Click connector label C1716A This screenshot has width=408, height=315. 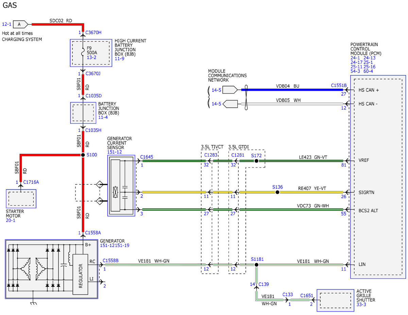[x=31, y=182]
